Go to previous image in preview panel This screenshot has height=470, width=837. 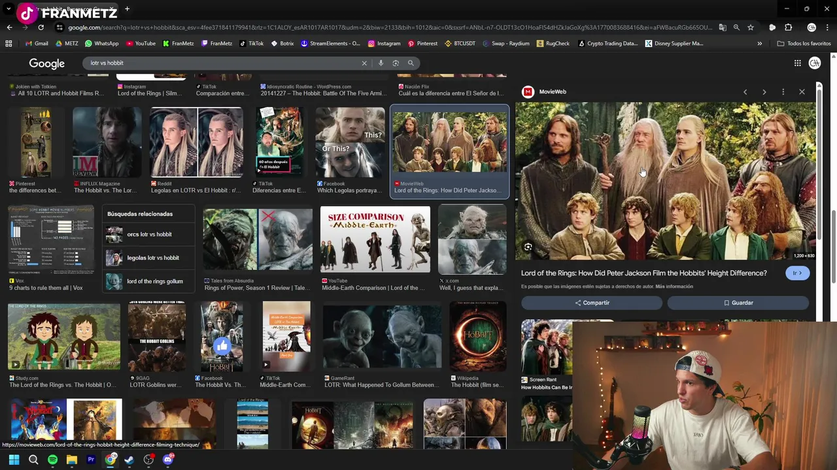[x=745, y=92]
